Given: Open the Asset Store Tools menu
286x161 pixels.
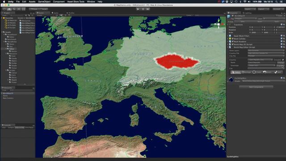Looking at the screenshot, I should click(x=76, y=2).
